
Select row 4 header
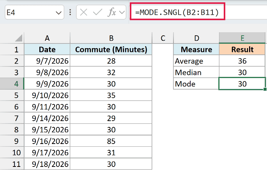point(12,84)
